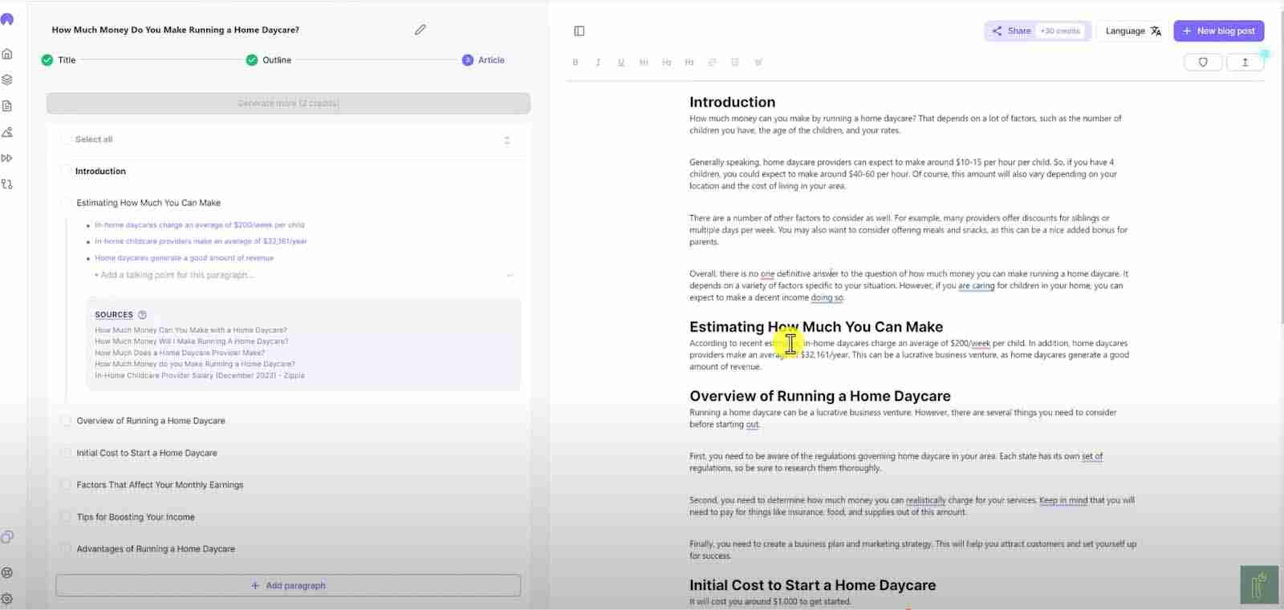
Task: Click the fast-forward sidebar icon
Action: click(x=7, y=158)
